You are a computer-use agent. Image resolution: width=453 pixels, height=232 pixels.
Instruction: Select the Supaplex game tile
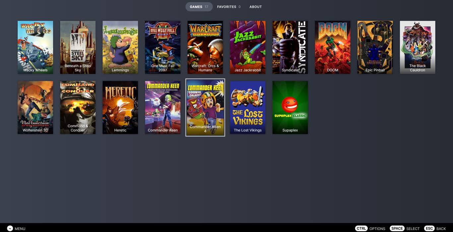click(290, 107)
